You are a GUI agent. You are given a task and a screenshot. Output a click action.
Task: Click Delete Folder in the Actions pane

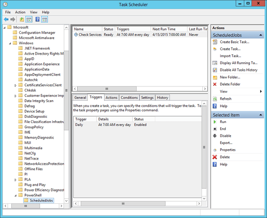tap(230, 84)
